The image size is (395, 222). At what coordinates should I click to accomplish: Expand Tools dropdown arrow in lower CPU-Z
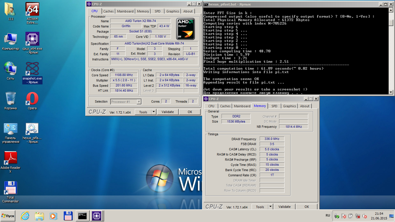click(270, 207)
